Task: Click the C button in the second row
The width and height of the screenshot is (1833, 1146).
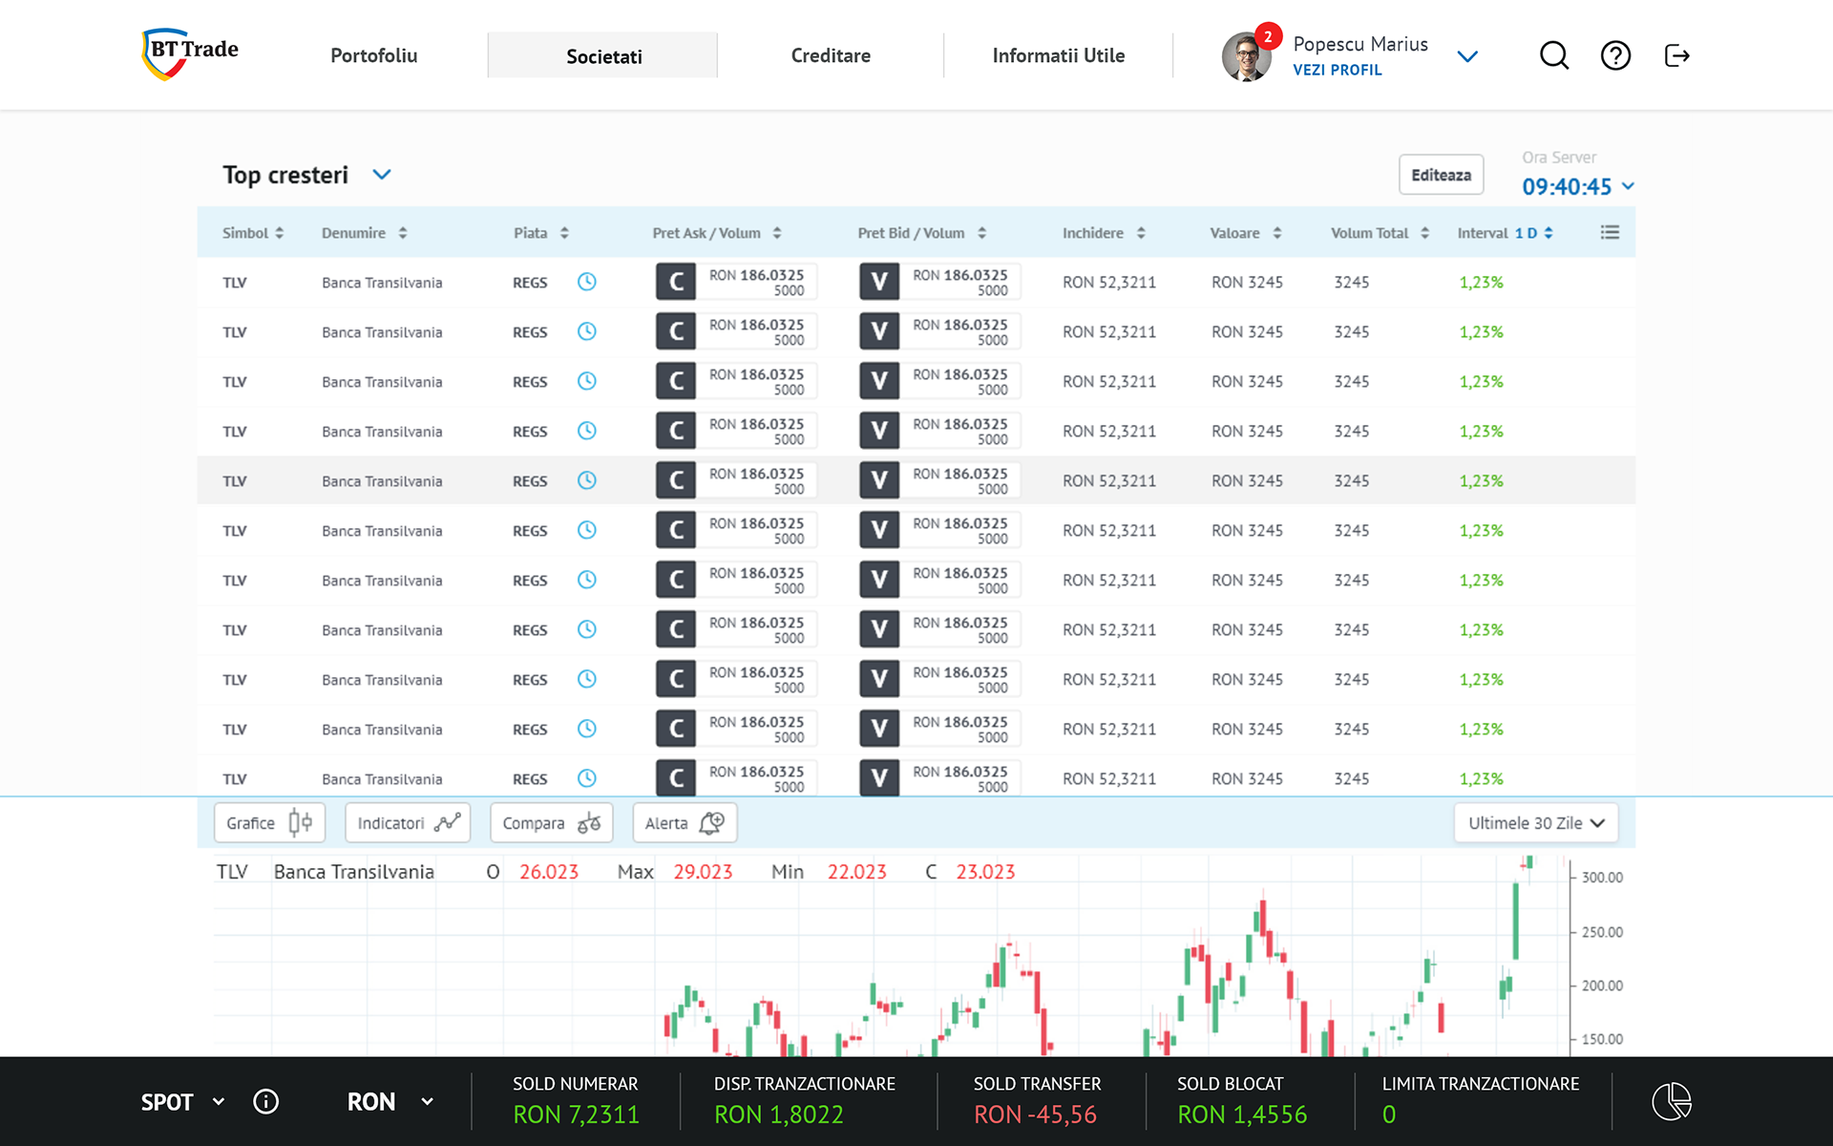Action: (676, 331)
